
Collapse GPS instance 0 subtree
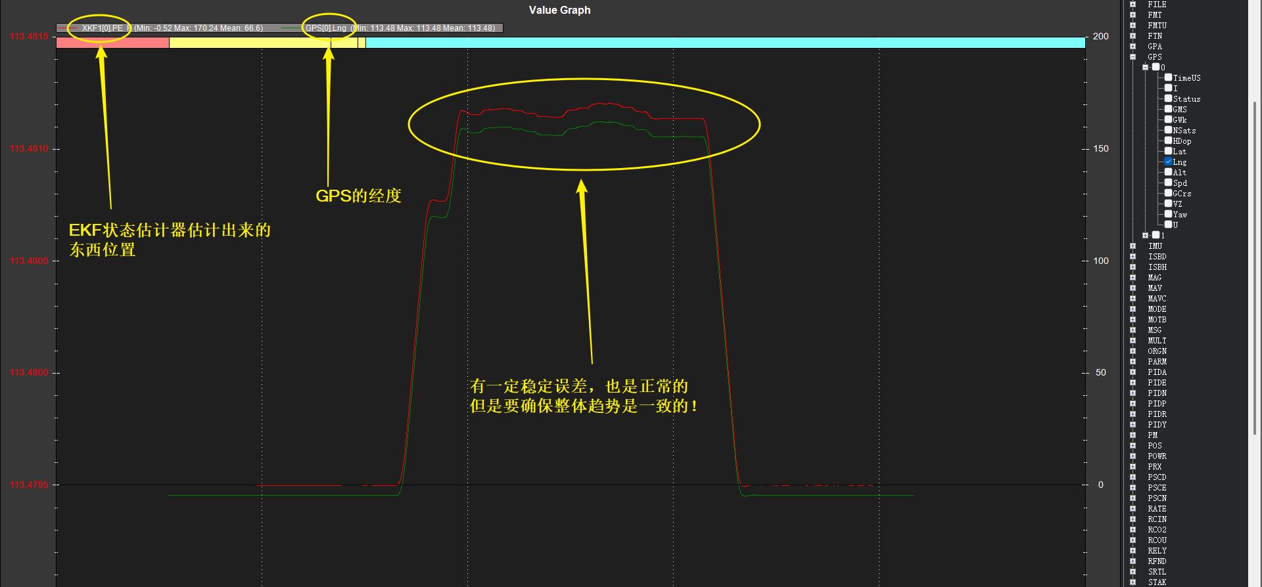pos(1145,68)
